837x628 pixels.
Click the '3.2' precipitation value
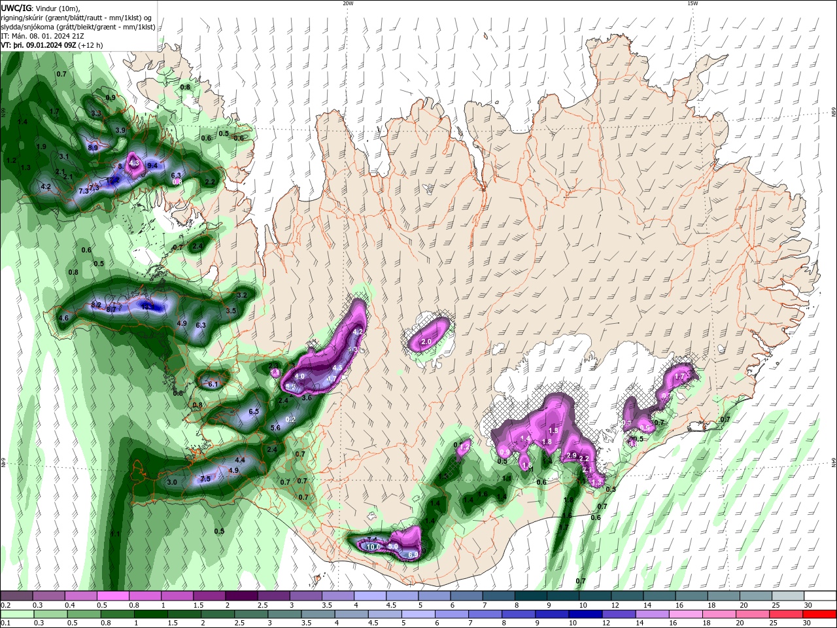242,296
